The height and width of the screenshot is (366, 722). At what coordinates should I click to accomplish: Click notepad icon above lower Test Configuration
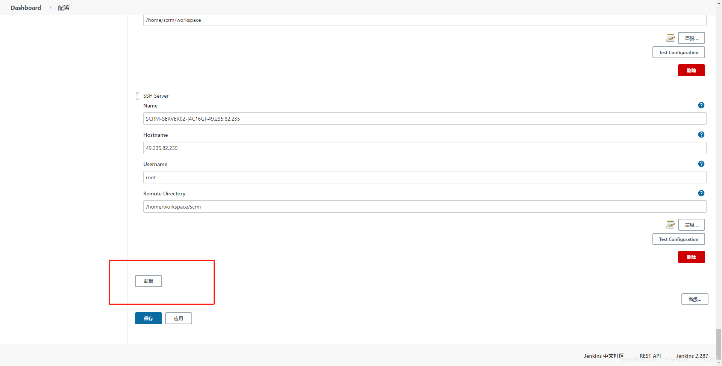pos(670,224)
